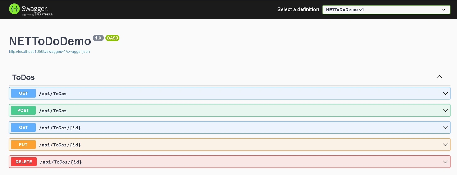Expand the GET /api/ToDos chevron arrow

pos(445,93)
